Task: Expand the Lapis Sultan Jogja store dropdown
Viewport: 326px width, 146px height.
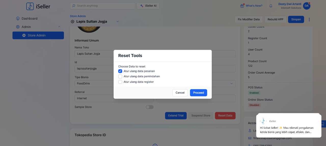Action: pyautogui.click(x=117, y=21)
